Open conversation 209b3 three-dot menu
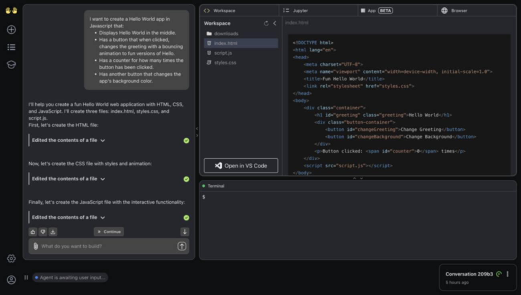Viewport: 521px width, 295px height. pyautogui.click(x=507, y=274)
